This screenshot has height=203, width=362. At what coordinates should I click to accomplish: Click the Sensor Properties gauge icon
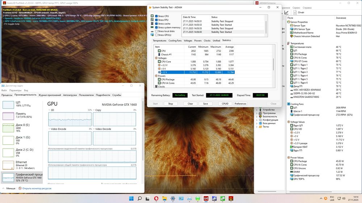click(x=289, y=22)
